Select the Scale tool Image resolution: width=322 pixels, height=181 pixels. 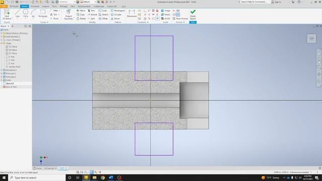pos(103,11)
